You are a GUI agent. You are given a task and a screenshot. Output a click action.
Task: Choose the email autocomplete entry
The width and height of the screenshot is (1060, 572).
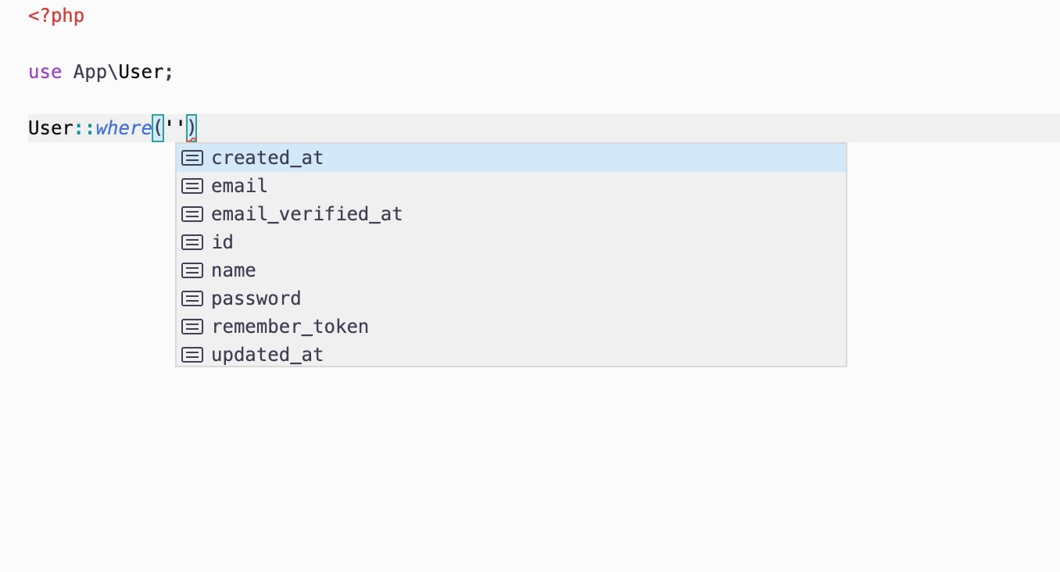click(x=511, y=186)
